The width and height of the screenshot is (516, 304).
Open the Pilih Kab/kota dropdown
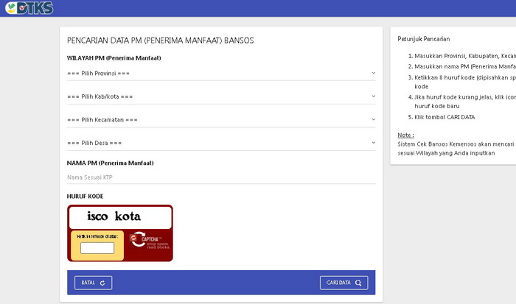tap(221, 96)
